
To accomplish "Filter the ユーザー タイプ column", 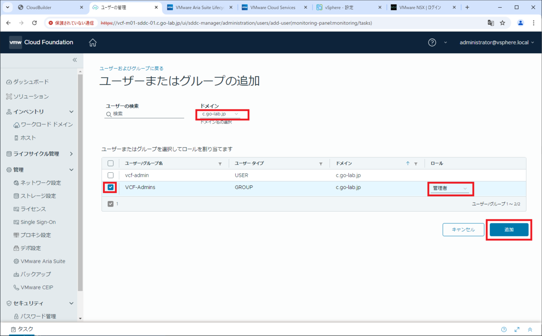I will point(321,164).
